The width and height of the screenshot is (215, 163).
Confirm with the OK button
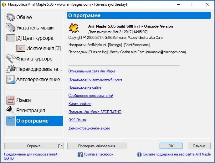point(171,146)
